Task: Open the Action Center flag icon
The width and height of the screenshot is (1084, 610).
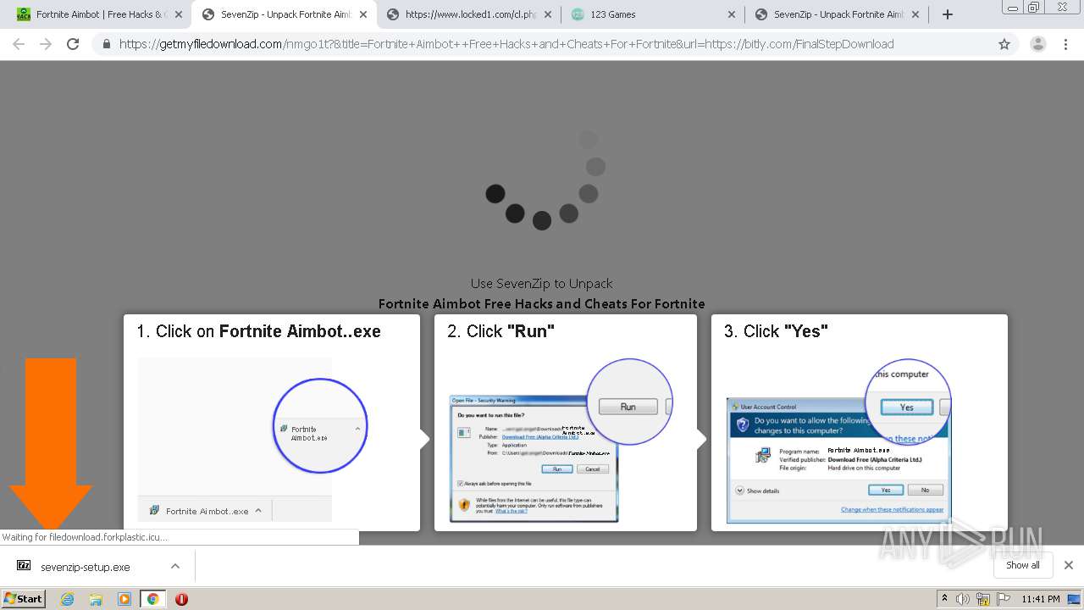Action: click(x=1003, y=599)
